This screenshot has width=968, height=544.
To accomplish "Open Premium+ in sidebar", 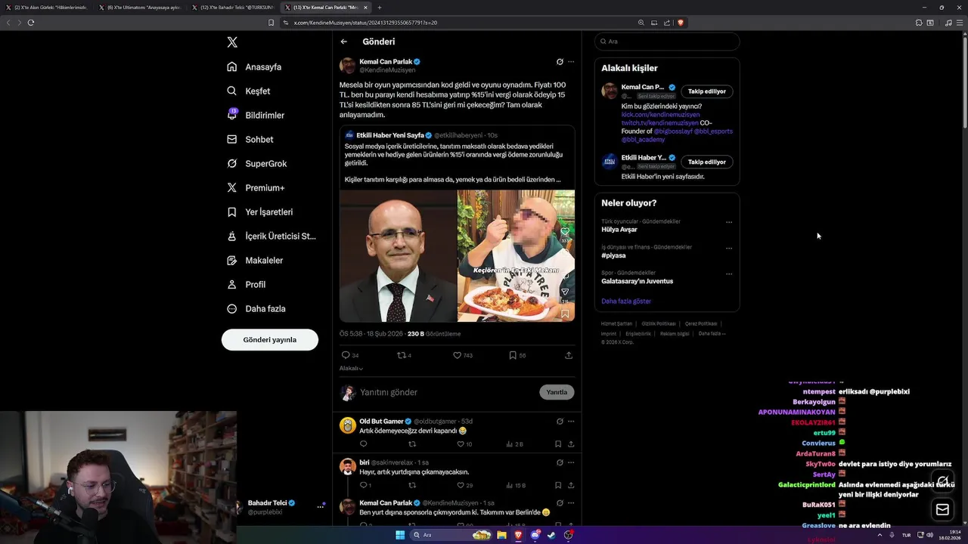I will (x=256, y=187).
